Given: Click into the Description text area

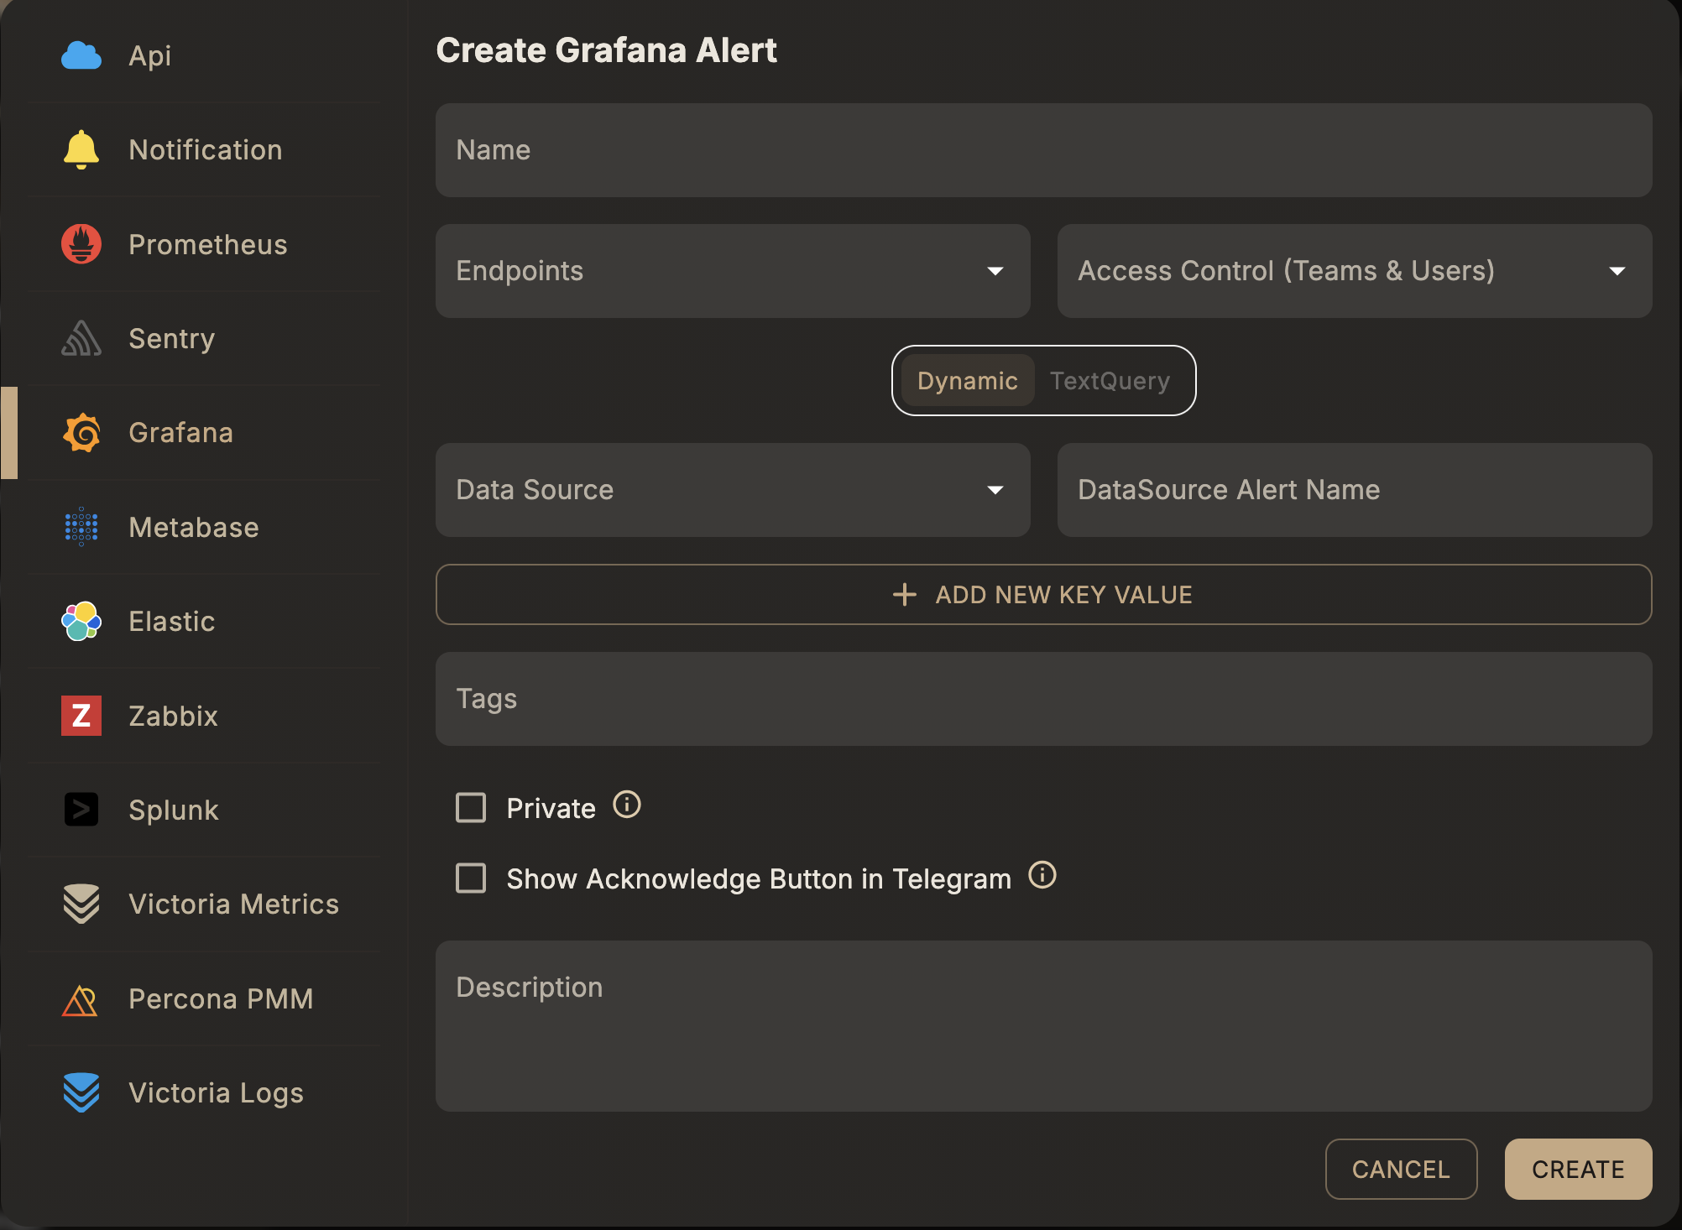Looking at the screenshot, I should click(1044, 1026).
